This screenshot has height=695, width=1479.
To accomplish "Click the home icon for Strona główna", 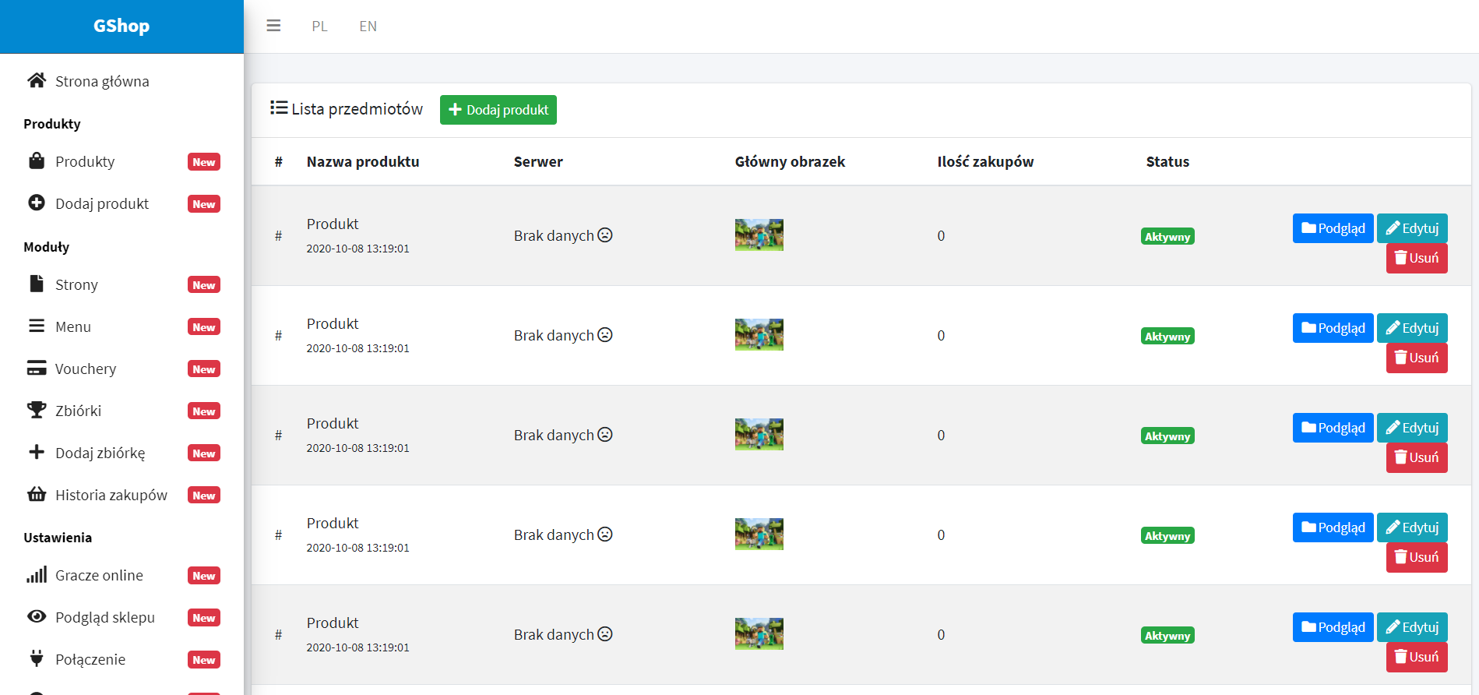I will click(37, 80).
